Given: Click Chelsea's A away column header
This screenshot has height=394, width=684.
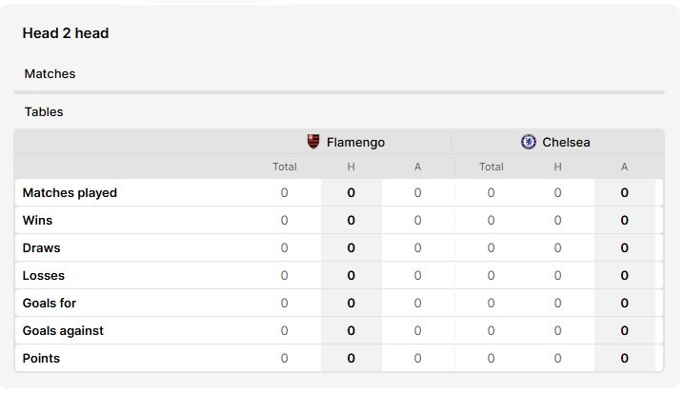Looking at the screenshot, I should 624,167.
